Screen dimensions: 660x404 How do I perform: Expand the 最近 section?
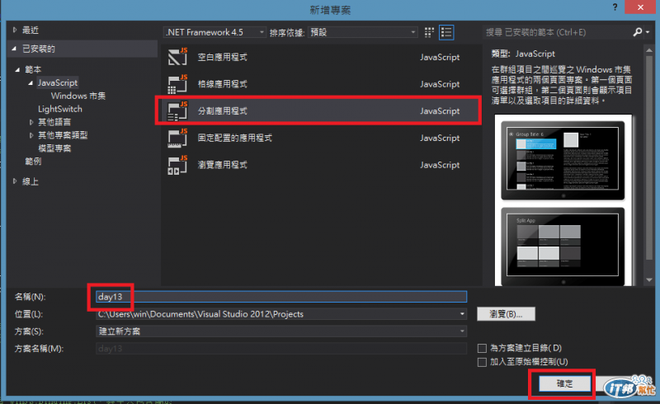click(15, 30)
